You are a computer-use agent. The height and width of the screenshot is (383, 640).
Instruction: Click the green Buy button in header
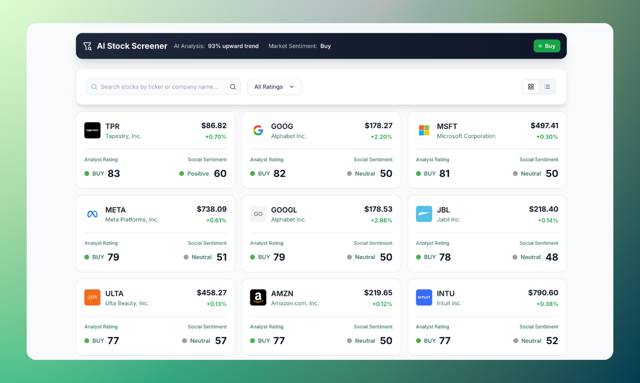(547, 46)
